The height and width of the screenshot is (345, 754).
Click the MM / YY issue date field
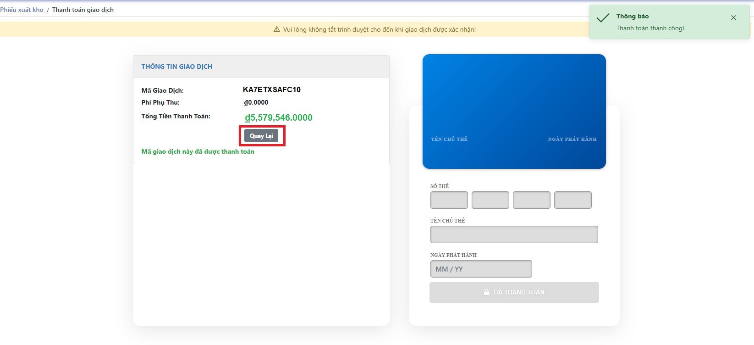pos(481,269)
